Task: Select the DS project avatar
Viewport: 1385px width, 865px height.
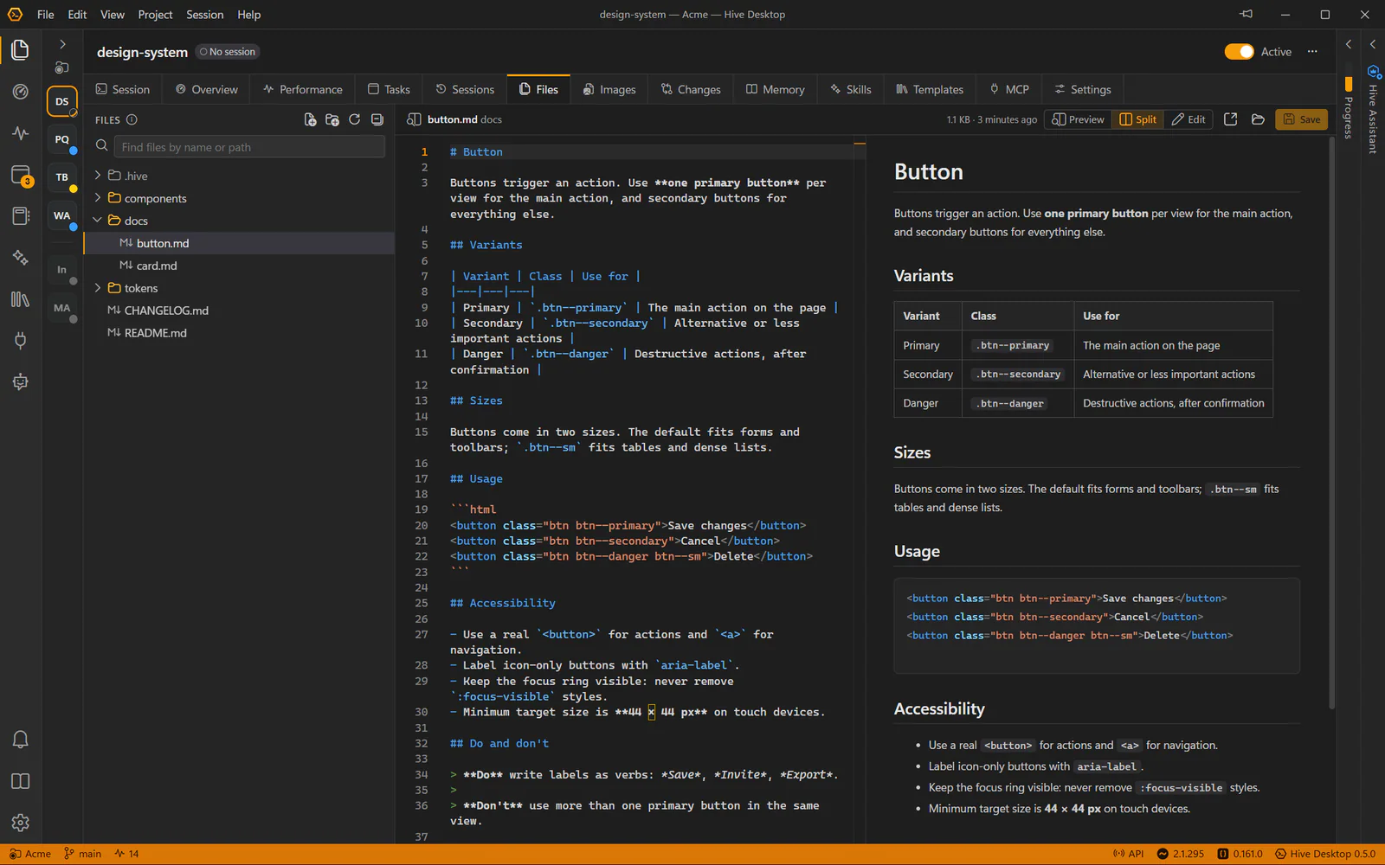Action: (62, 101)
